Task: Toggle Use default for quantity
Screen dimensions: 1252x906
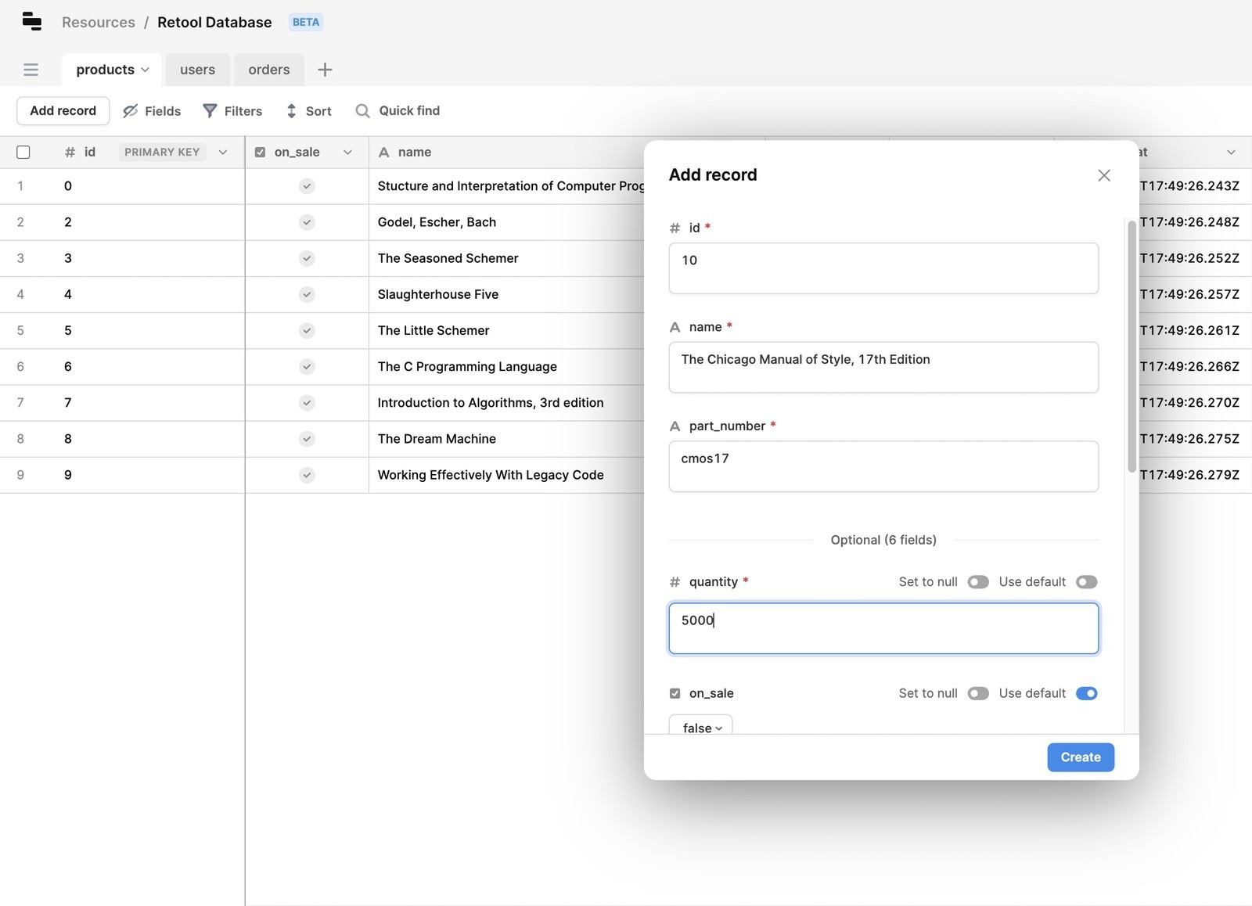Action: point(1087,582)
